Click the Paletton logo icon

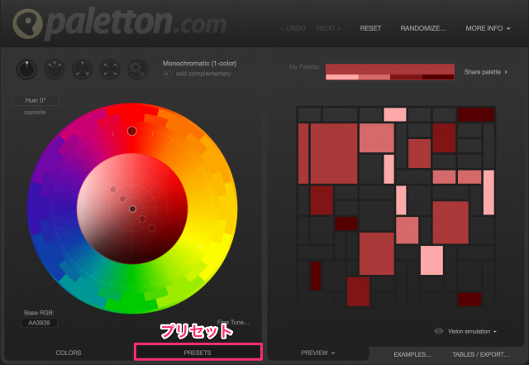click(x=27, y=24)
